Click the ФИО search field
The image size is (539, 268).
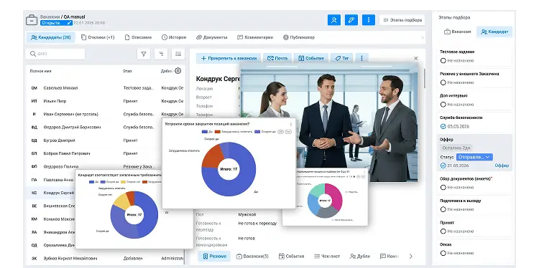(55, 54)
